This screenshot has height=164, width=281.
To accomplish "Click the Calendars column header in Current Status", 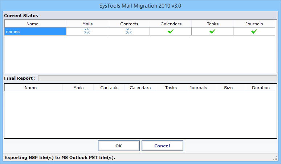I will tap(171, 24).
